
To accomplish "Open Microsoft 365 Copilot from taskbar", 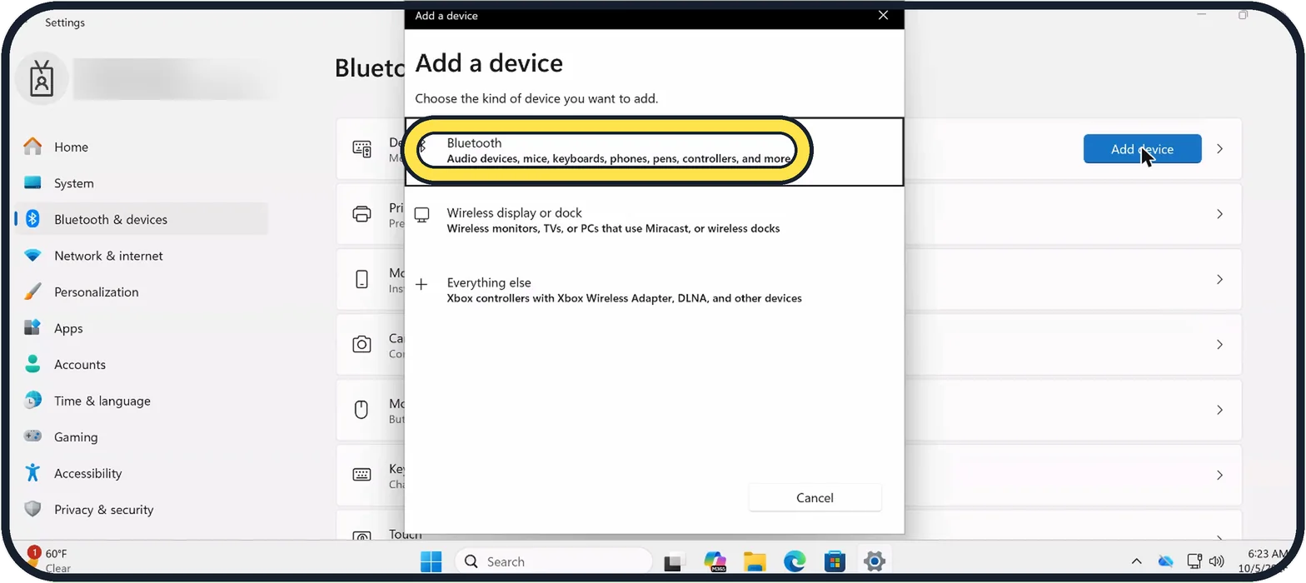I will click(x=715, y=561).
